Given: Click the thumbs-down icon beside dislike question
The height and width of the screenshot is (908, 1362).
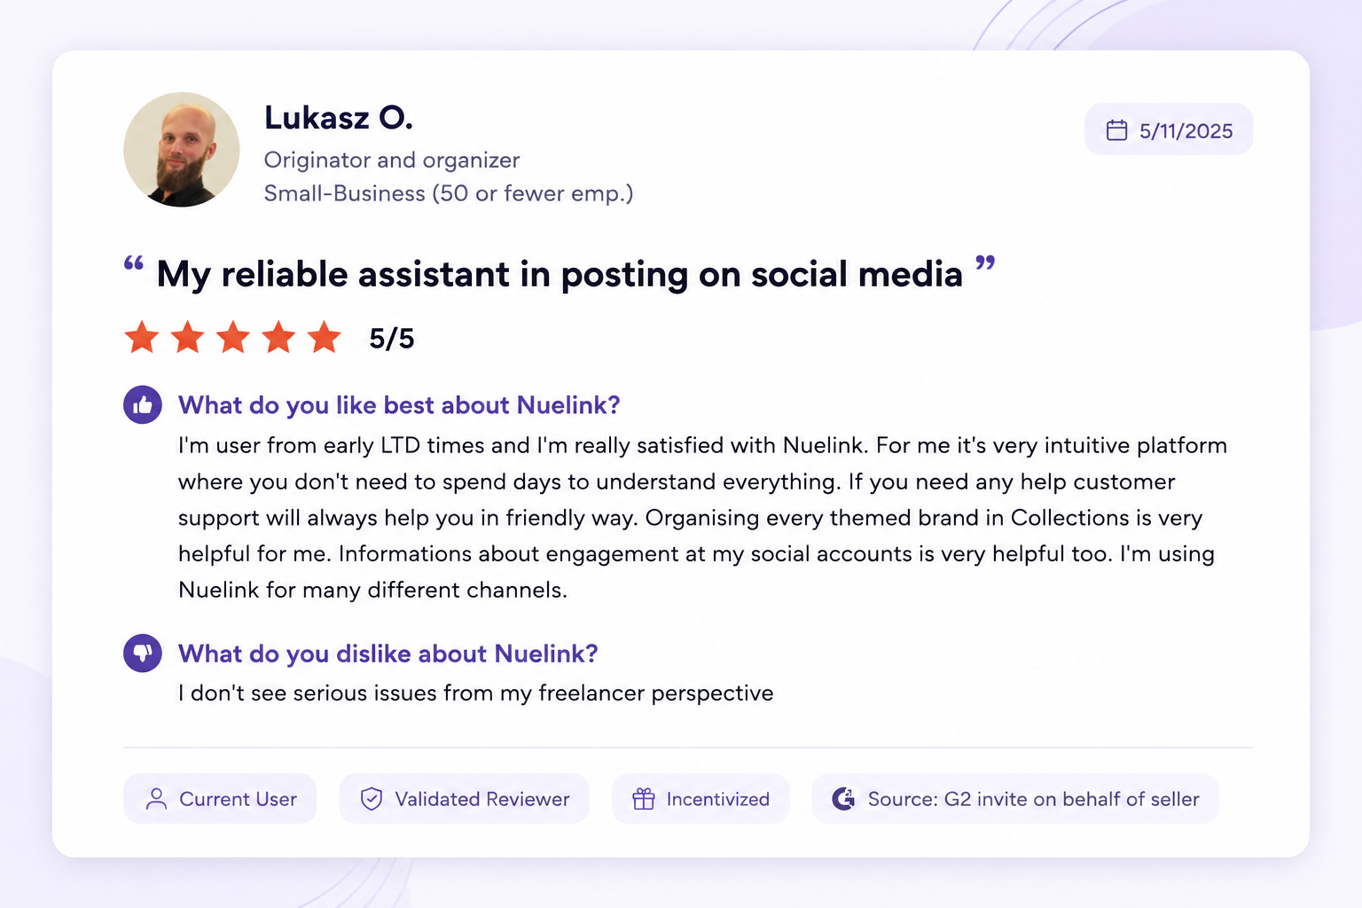Looking at the screenshot, I should point(142,654).
